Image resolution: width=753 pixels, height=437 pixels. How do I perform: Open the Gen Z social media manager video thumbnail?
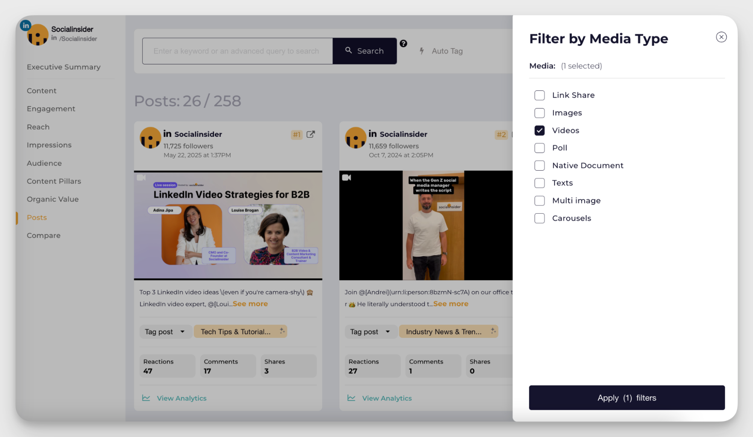pyautogui.click(x=426, y=225)
